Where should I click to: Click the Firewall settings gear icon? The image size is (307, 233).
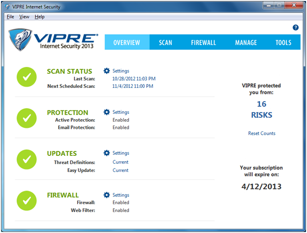coord(107,195)
